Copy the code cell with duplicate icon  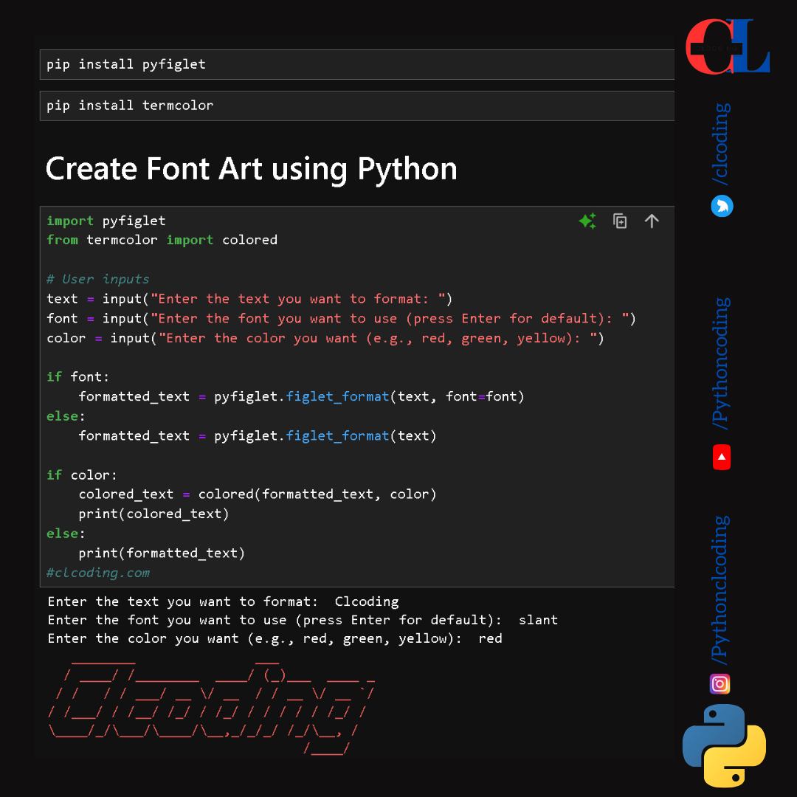click(620, 221)
